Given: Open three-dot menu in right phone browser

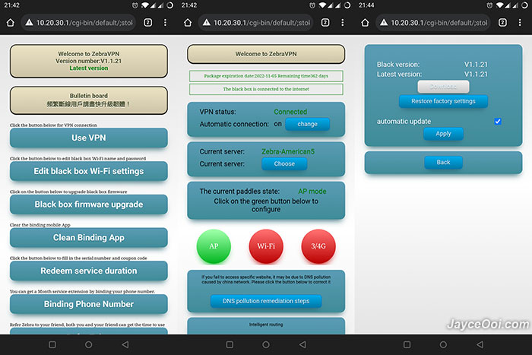Looking at the screenshot, I should click(x=520, y=23).
